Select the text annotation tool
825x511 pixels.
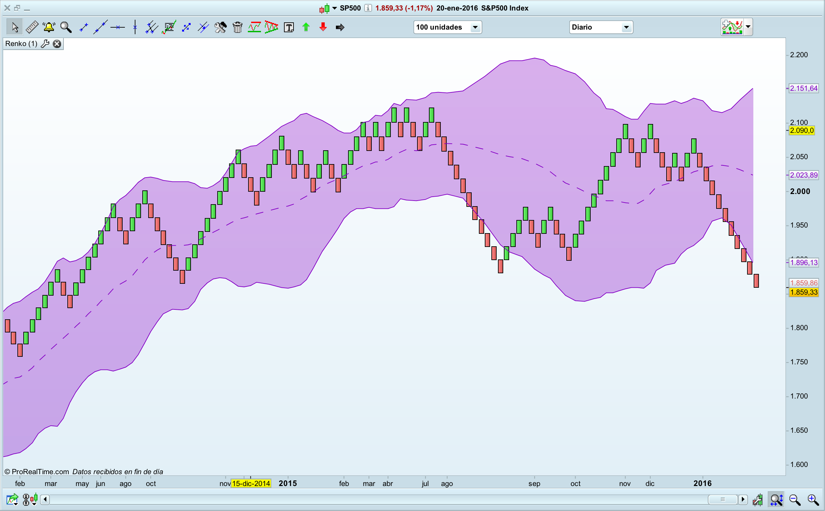point(289,27)
